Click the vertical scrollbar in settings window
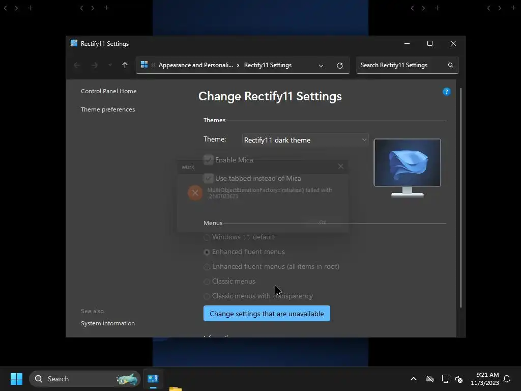 (x=461, y=198)
